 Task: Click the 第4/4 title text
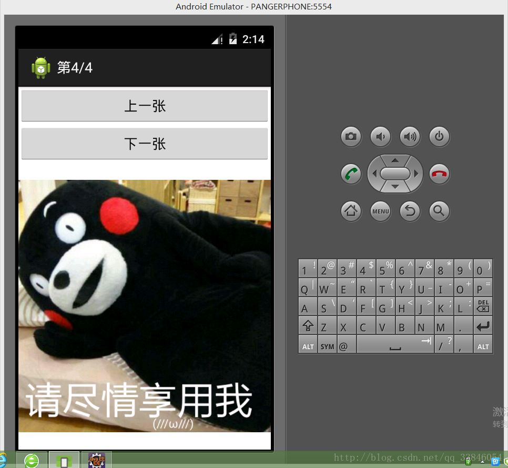pyautogui.click(x=75, y=68)
